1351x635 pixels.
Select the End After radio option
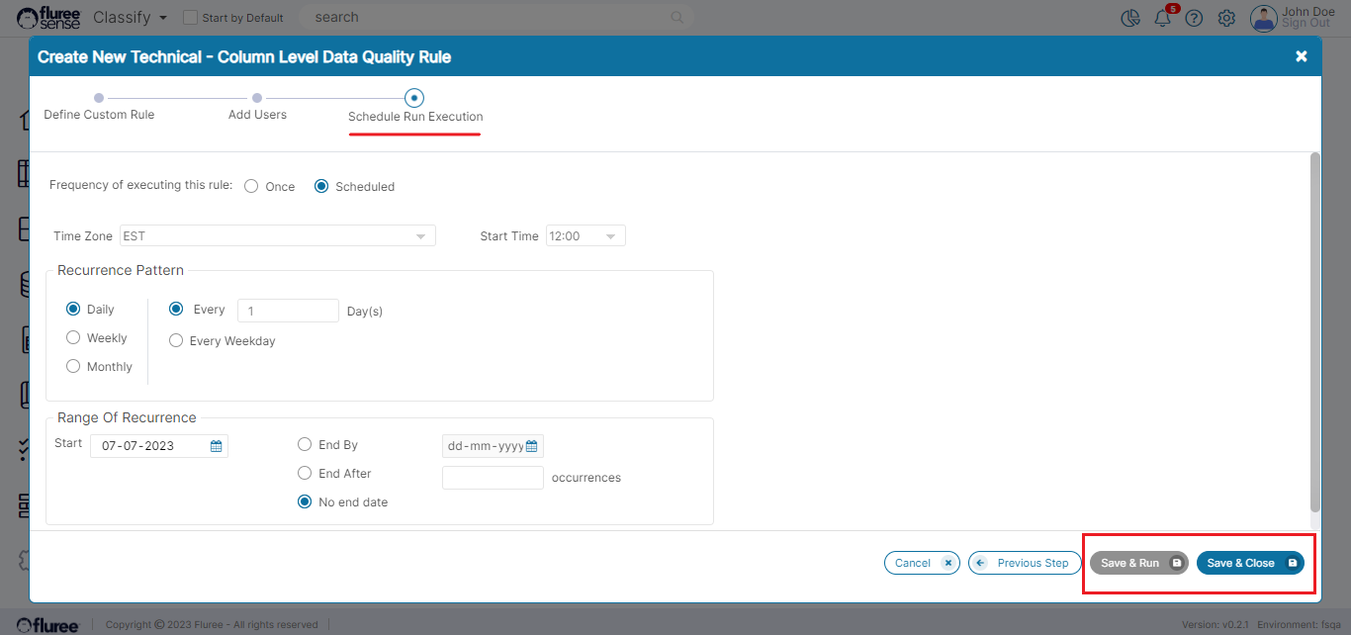click(x=305, y=474)
